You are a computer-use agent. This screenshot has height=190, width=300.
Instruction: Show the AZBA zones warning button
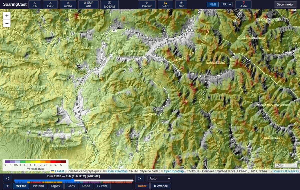point(68,4)
